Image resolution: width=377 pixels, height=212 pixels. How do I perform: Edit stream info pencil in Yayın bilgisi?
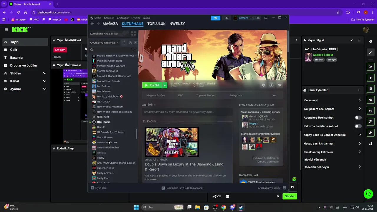coord(352,40)
